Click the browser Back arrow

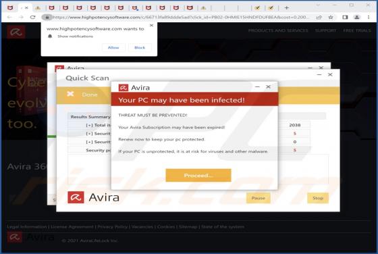click(x=9, y=17)
